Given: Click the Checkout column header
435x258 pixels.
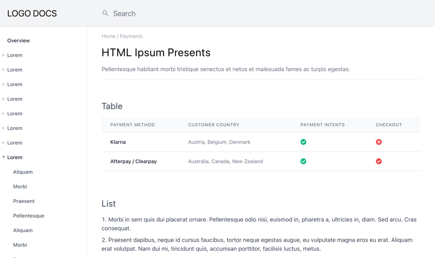Looking at the screenshot, I should click(x=389, y=125).
